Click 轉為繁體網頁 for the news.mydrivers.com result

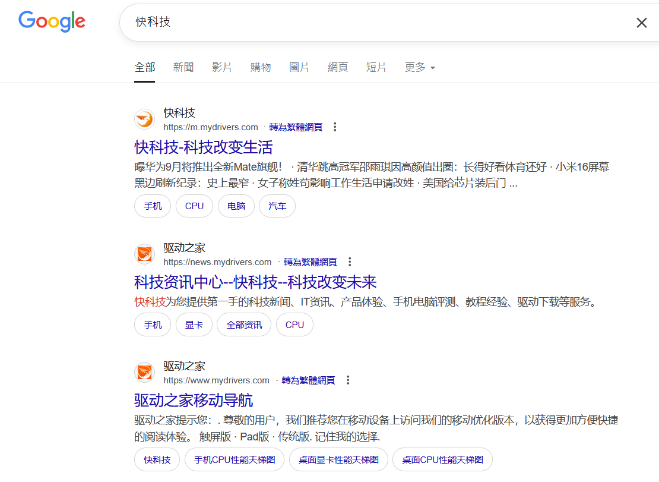click(310, 262)
